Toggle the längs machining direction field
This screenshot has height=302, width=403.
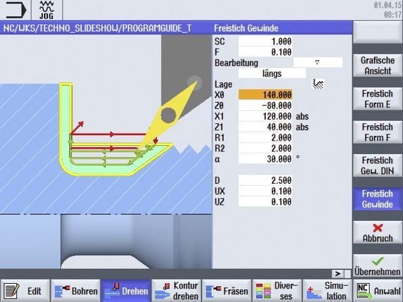(x=272, y=74)
